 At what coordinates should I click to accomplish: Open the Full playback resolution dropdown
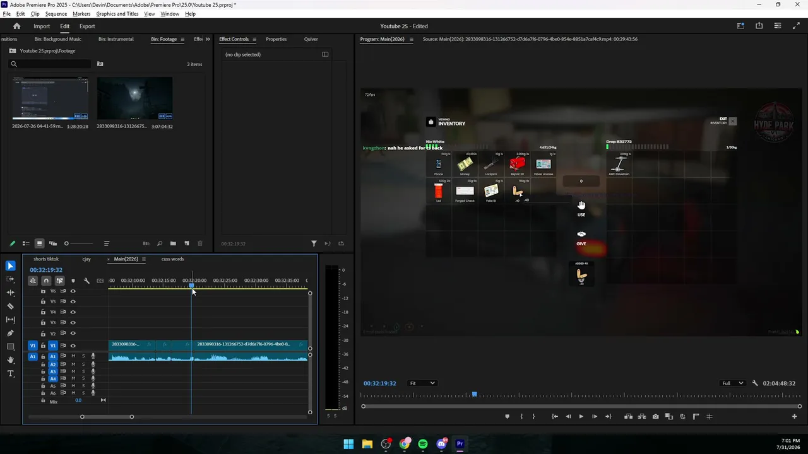(x=733, y=383)
